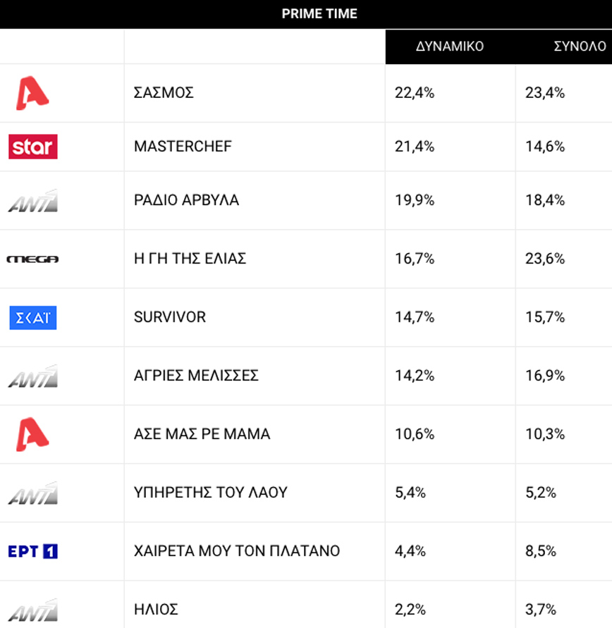This screenshot has height=628, width=612.
Task: Click the Star channel logo
Action: coord(32,147)
